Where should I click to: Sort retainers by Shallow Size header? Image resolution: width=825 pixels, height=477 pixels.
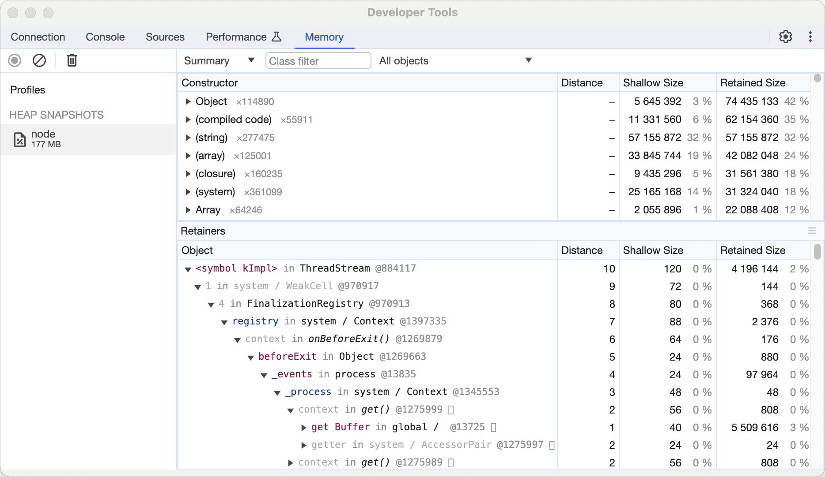click(668, 250)
